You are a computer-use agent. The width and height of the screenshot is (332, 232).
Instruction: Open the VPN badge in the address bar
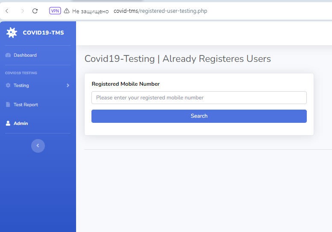coord(55,11)
